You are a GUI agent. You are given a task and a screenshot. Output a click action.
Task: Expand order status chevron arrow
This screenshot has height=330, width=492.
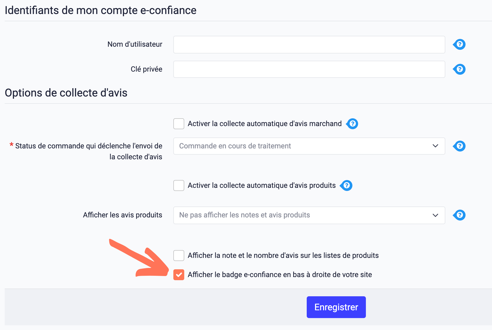pos(435,146)
